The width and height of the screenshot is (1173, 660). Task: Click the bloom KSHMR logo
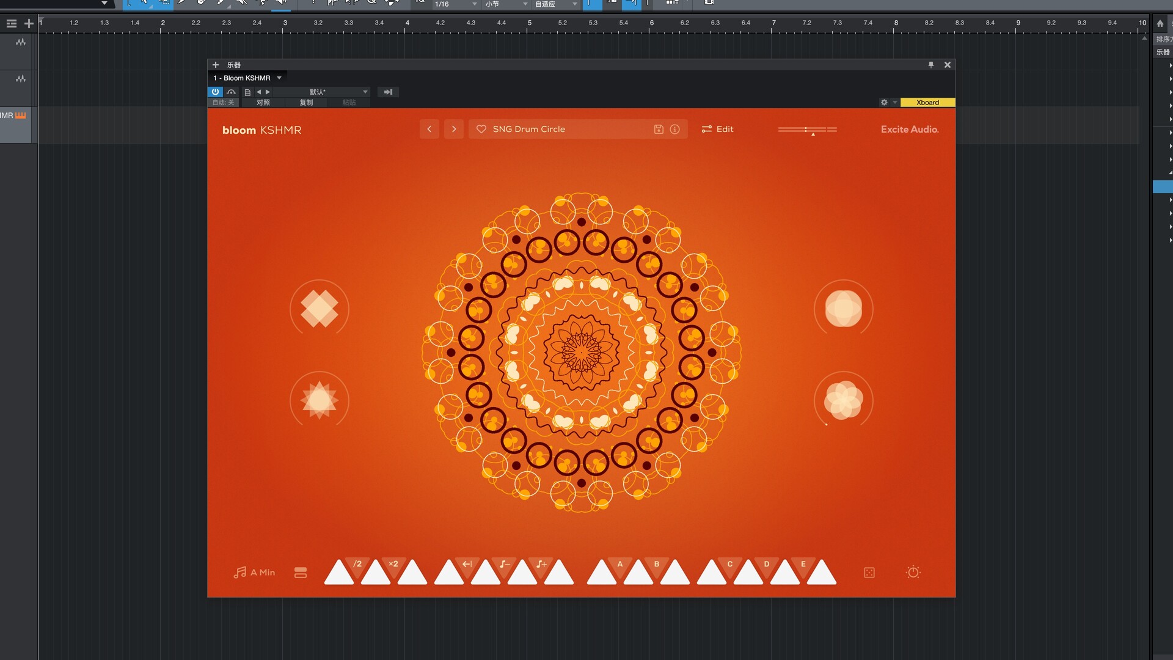[x=261, y=130]
